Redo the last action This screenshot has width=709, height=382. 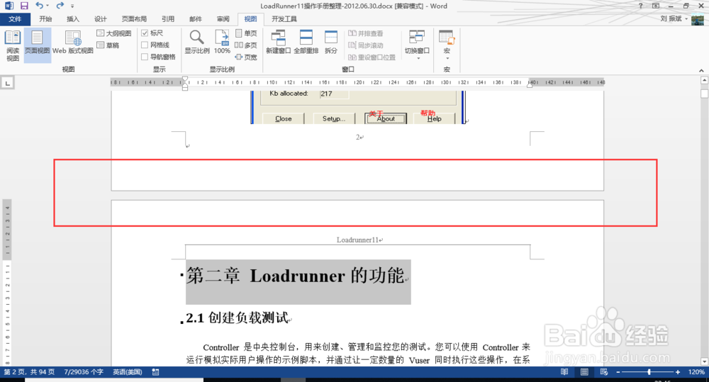(60, 6)
